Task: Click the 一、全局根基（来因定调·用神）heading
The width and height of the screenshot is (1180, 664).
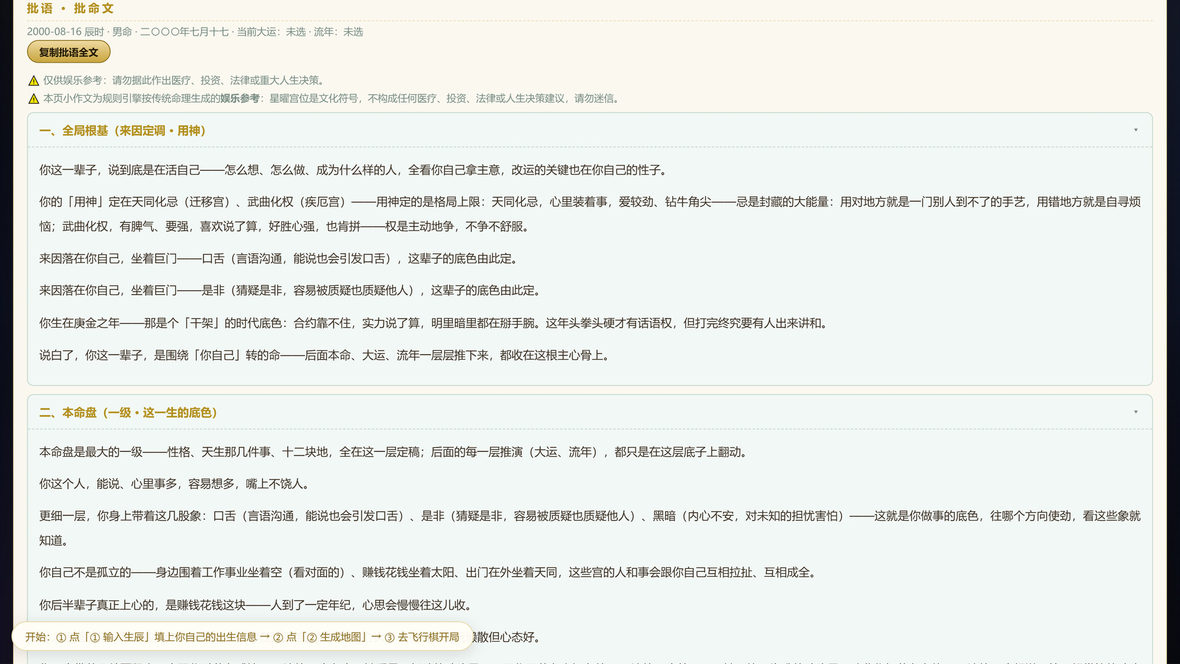Action: pyautogui.click(x=122, y=131)
